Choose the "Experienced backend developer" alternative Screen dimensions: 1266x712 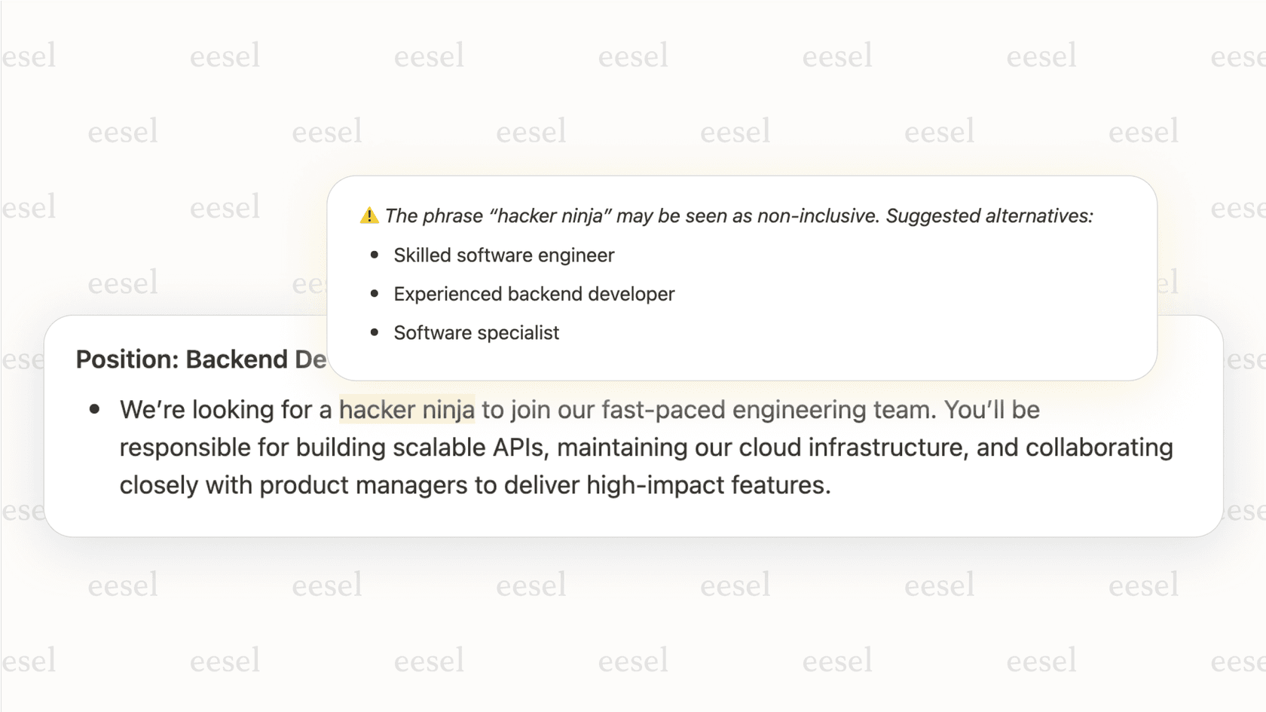pos(534,294)
